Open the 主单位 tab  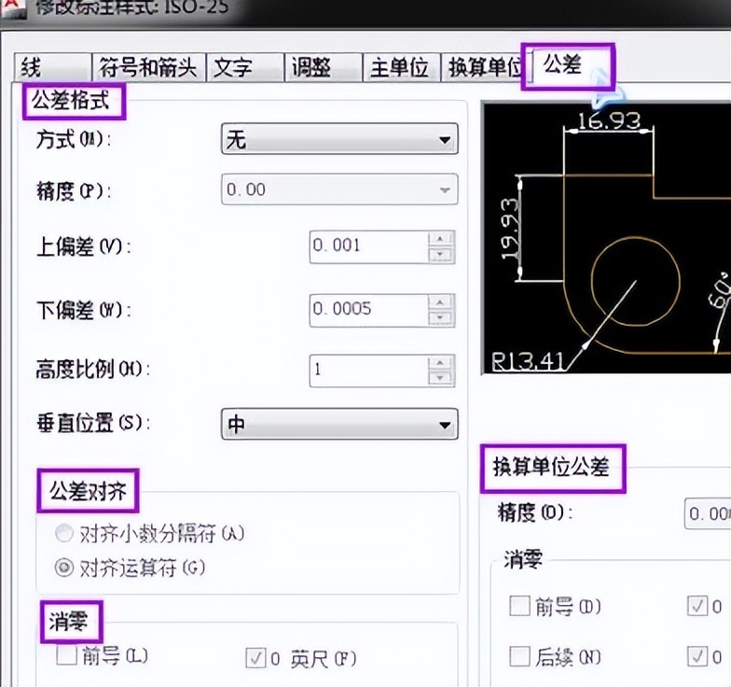[x=401, y=67]
